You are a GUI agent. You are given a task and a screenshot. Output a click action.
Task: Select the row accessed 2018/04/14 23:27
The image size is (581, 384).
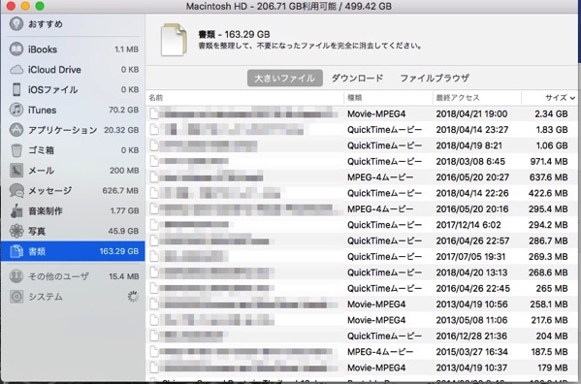point(362,130)
